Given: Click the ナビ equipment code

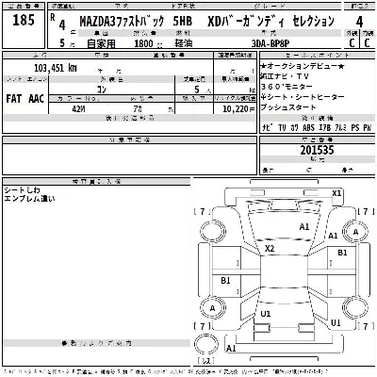Looking at the screenshot, I should (x=268, y=127).
